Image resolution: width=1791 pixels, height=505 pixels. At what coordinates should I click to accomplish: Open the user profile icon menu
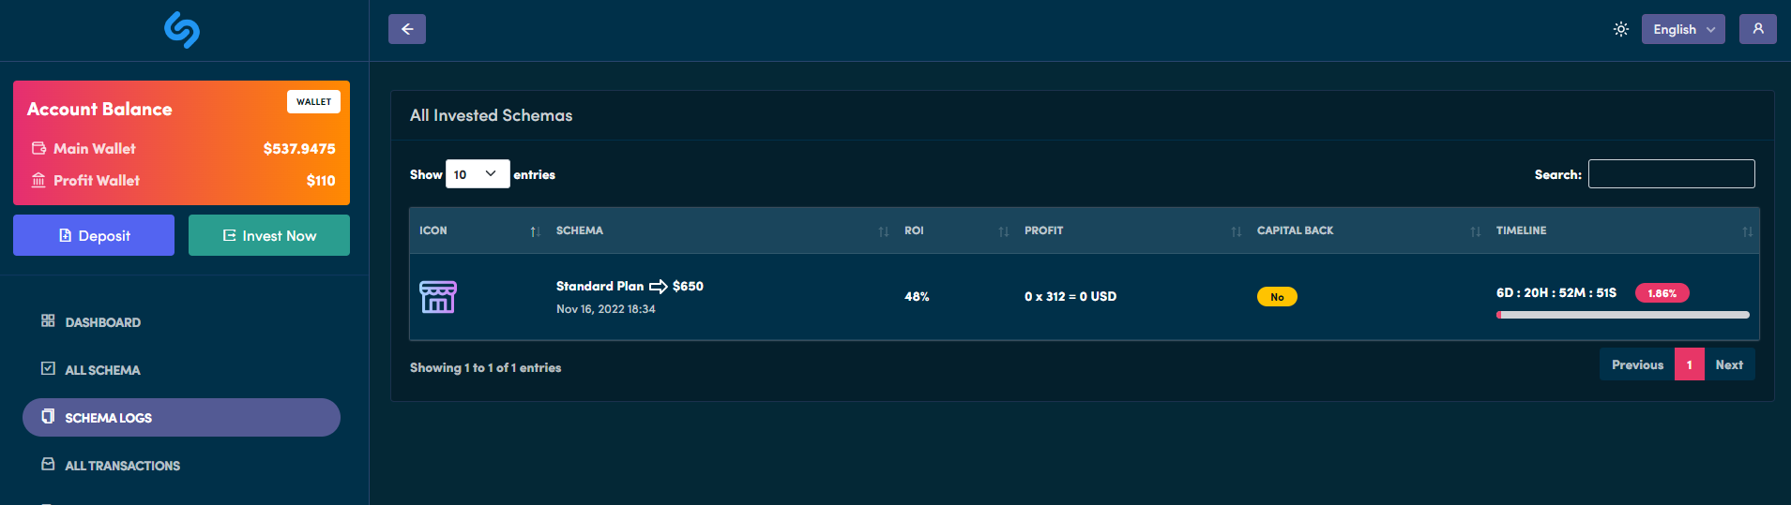click(x=1757, y=29)
